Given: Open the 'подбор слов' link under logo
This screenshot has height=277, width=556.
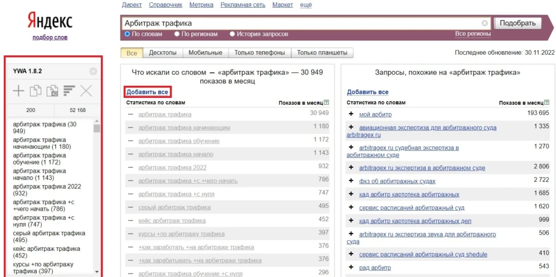Looking at the screenshot, I should (50, 37).
